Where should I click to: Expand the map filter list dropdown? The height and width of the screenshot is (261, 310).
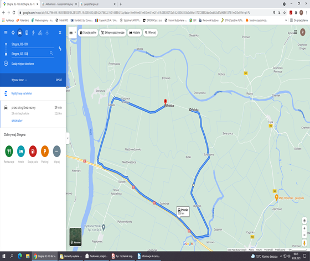coord(73,33)
